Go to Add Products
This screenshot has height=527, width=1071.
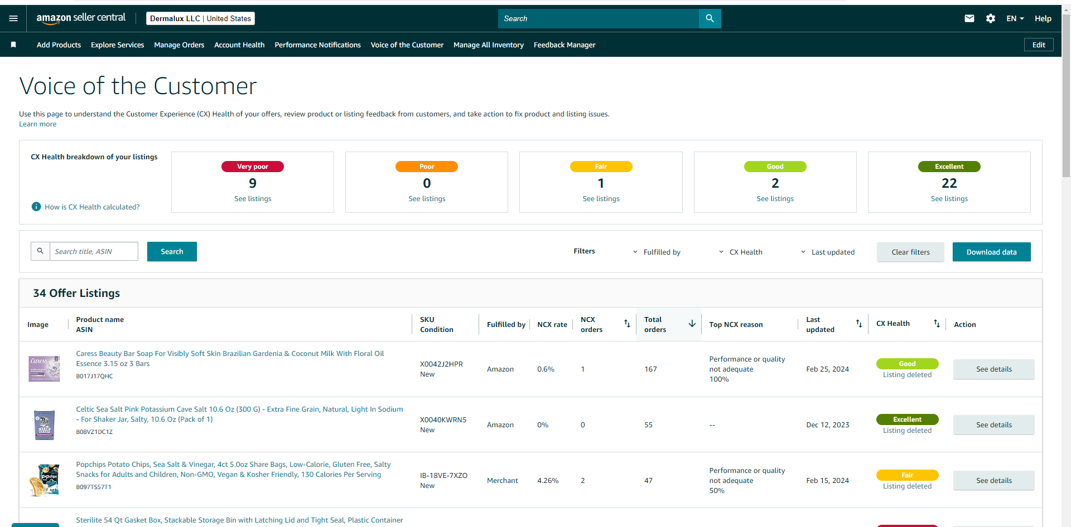tap(59, 45)
